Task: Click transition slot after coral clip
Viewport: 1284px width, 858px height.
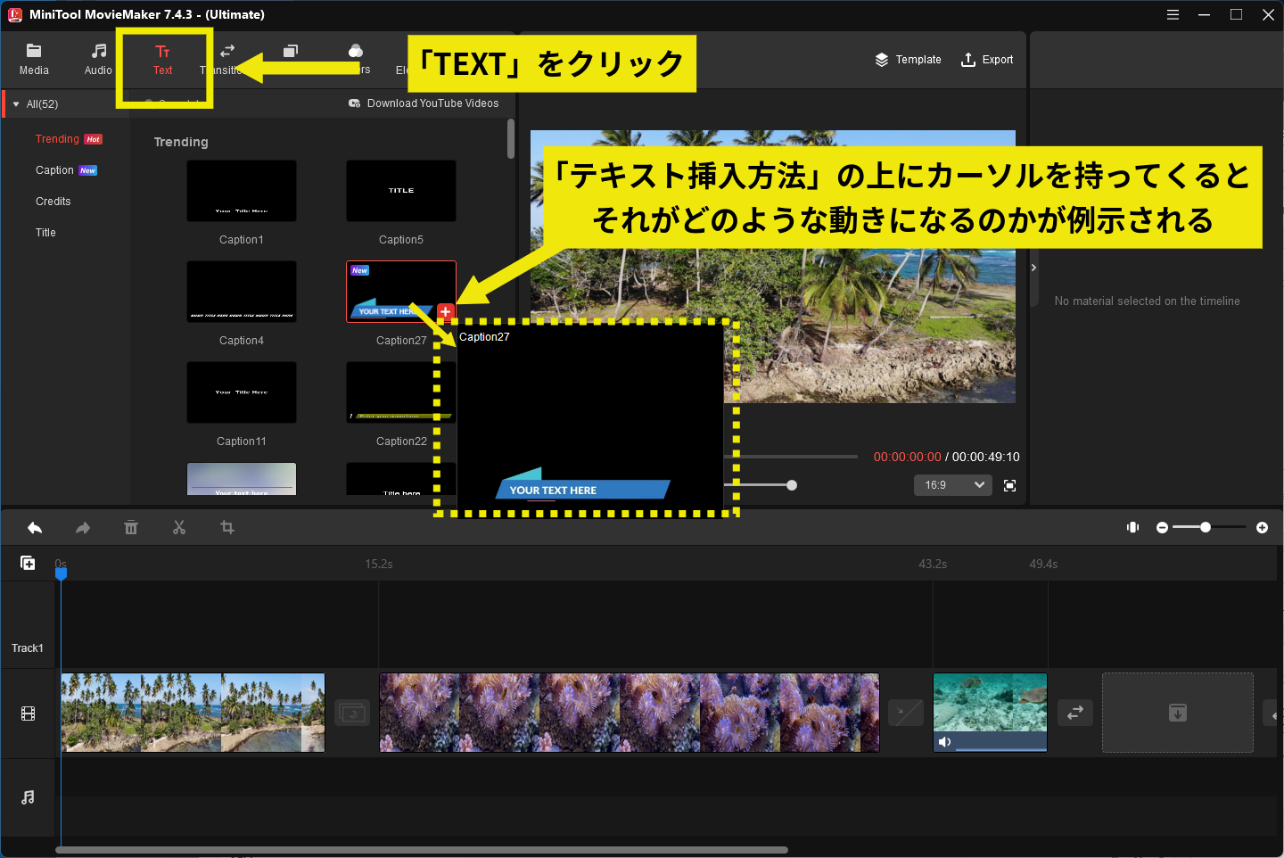Action: pos(906,713)
